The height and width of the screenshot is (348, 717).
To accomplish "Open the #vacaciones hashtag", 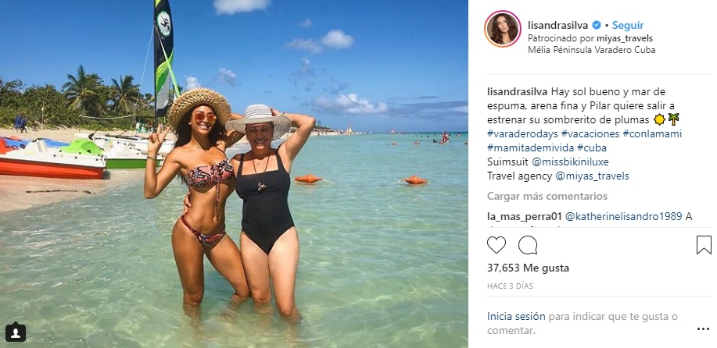I will coord(590,133).
